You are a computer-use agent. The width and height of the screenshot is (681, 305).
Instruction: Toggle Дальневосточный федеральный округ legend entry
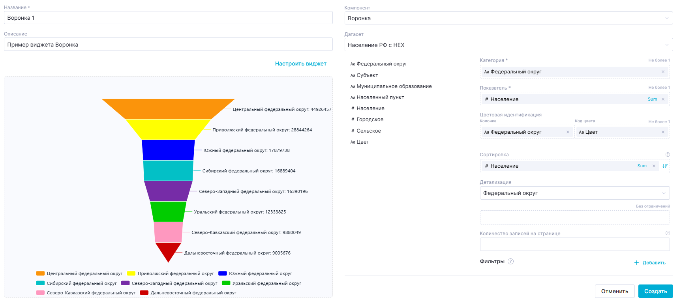(x=188, y=293)
